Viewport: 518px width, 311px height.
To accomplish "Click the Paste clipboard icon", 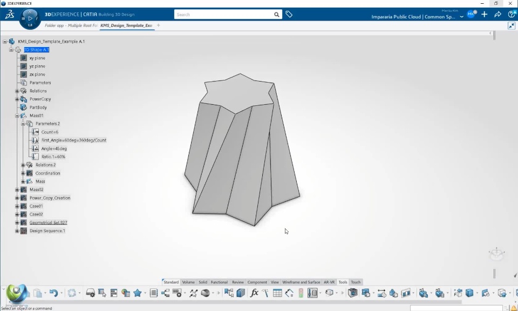I will (38, 293).
